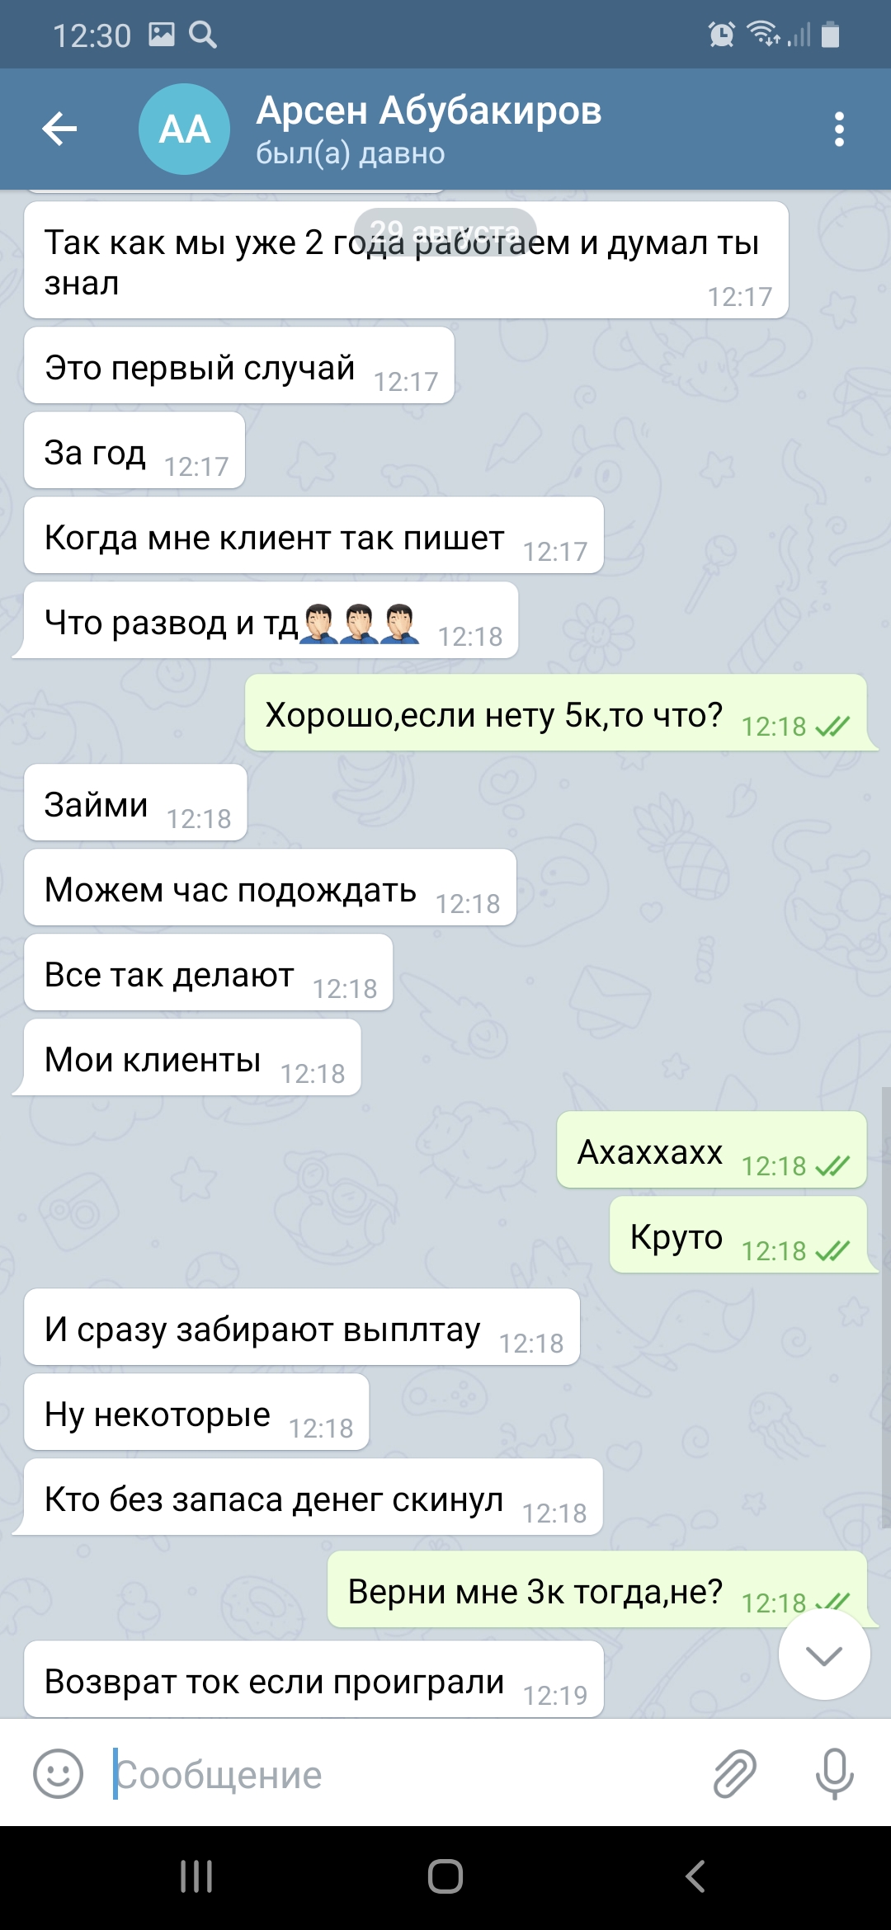Tap the paperclip attachment icon
Screen dimensions: 891x1930
(x=734, y=1773)
